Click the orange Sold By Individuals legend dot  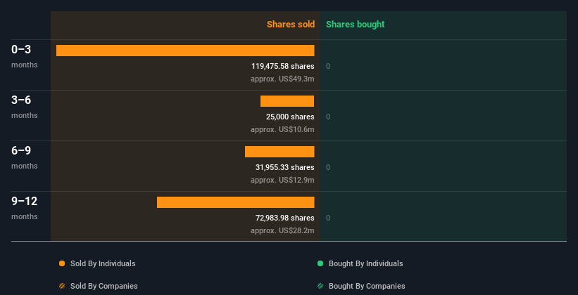[62, 263]
